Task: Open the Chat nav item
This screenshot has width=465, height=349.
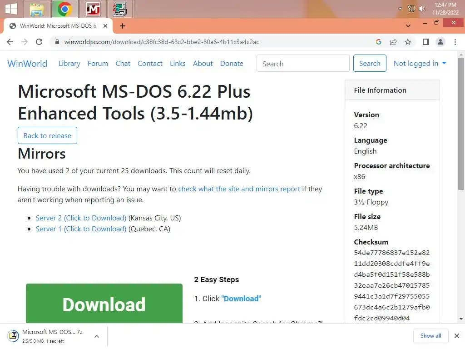Action: 123,64
